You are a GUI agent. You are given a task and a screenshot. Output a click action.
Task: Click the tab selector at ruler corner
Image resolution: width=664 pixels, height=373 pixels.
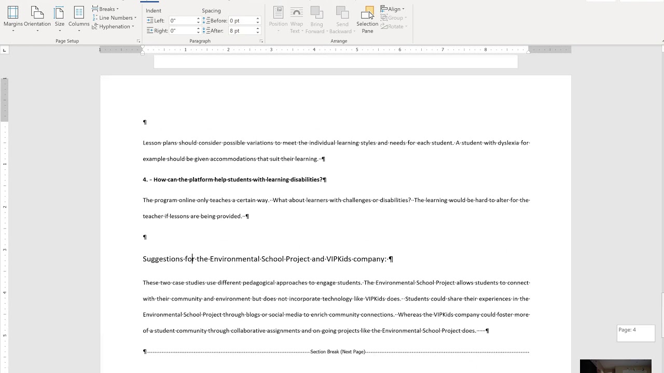pyautogui.click(x=5, y=50)
